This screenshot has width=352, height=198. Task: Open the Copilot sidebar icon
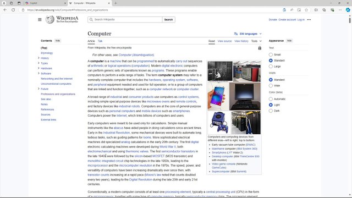click(348, 10)
